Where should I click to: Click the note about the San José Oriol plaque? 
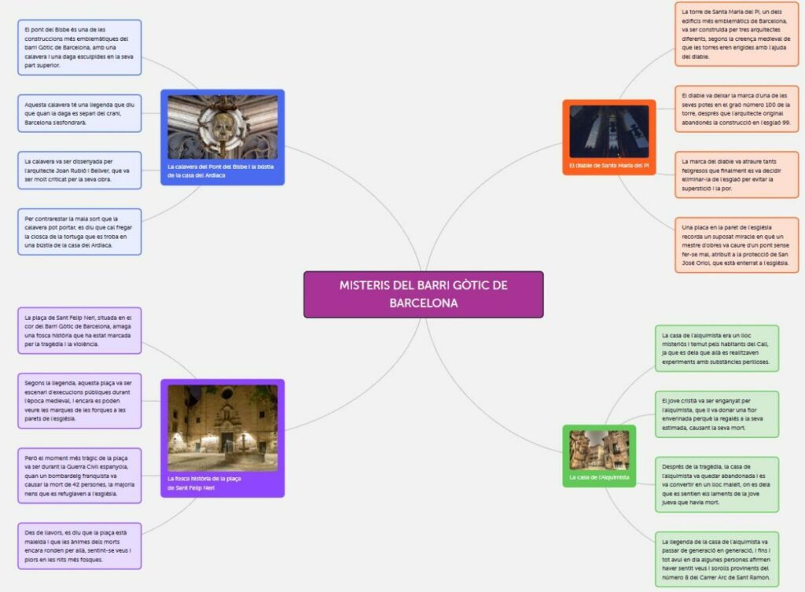737,245
